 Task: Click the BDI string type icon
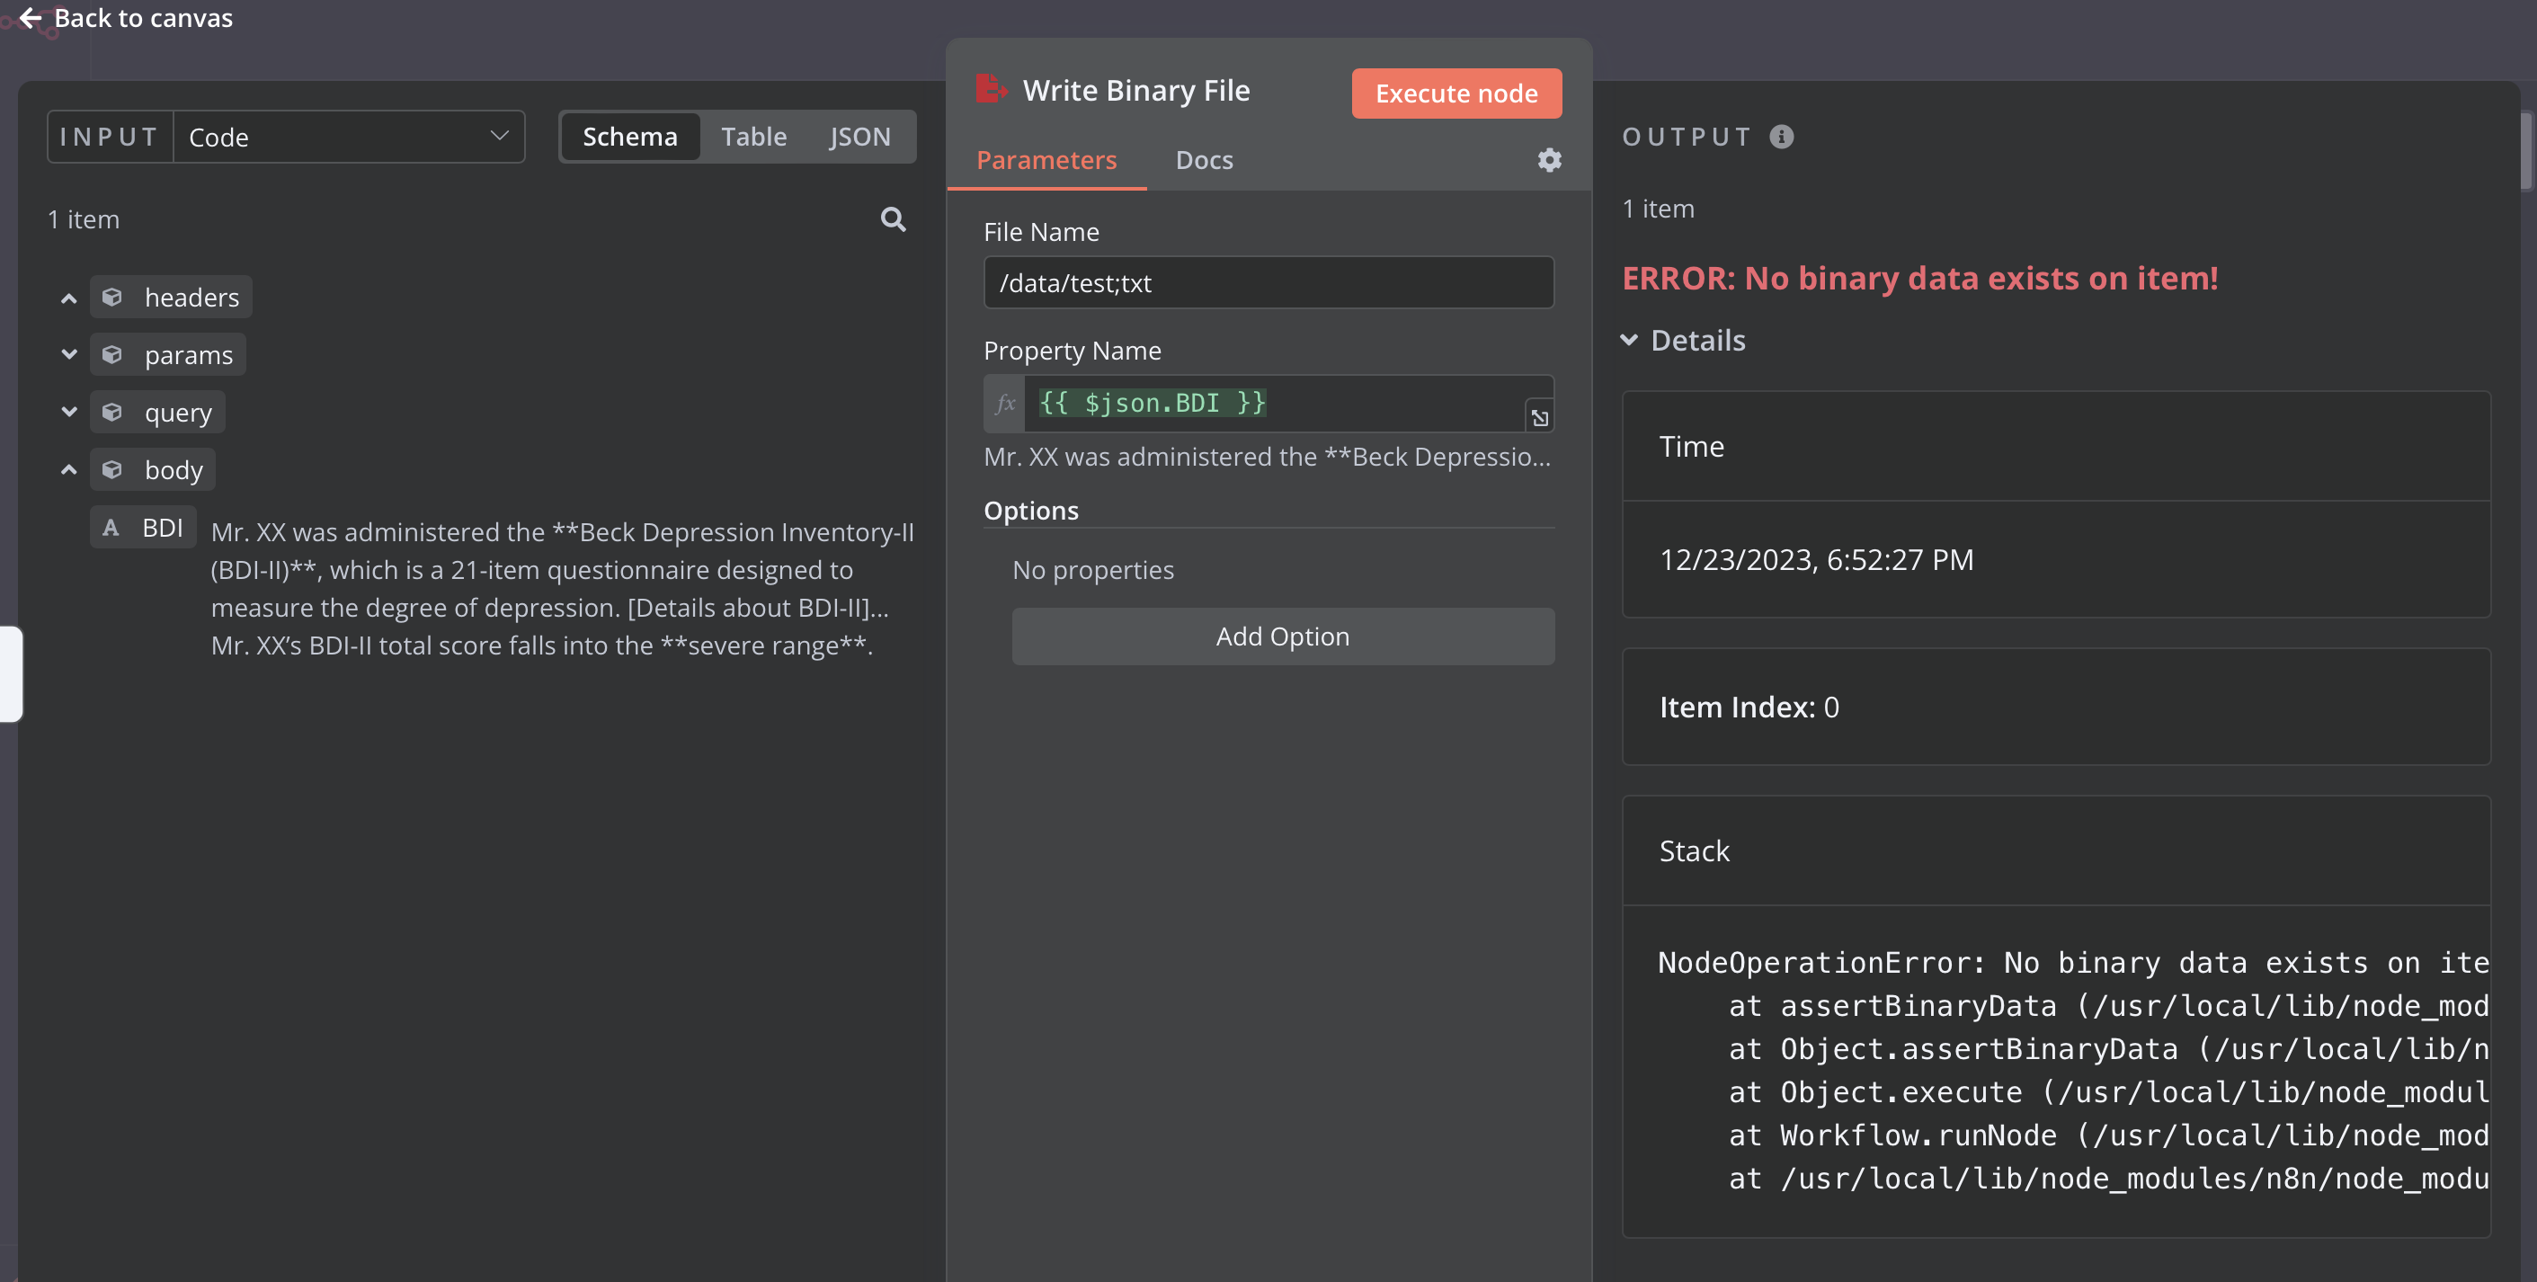pos(111,528)
